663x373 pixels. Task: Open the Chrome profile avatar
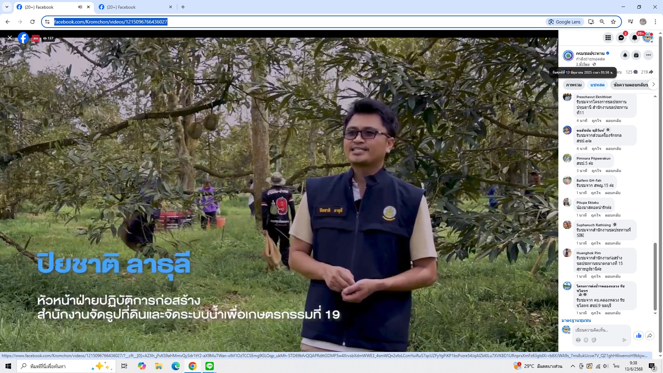point(643,22)
